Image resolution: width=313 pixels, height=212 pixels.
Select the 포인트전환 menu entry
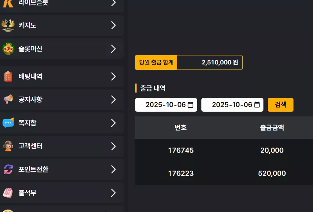pos(62,169)
